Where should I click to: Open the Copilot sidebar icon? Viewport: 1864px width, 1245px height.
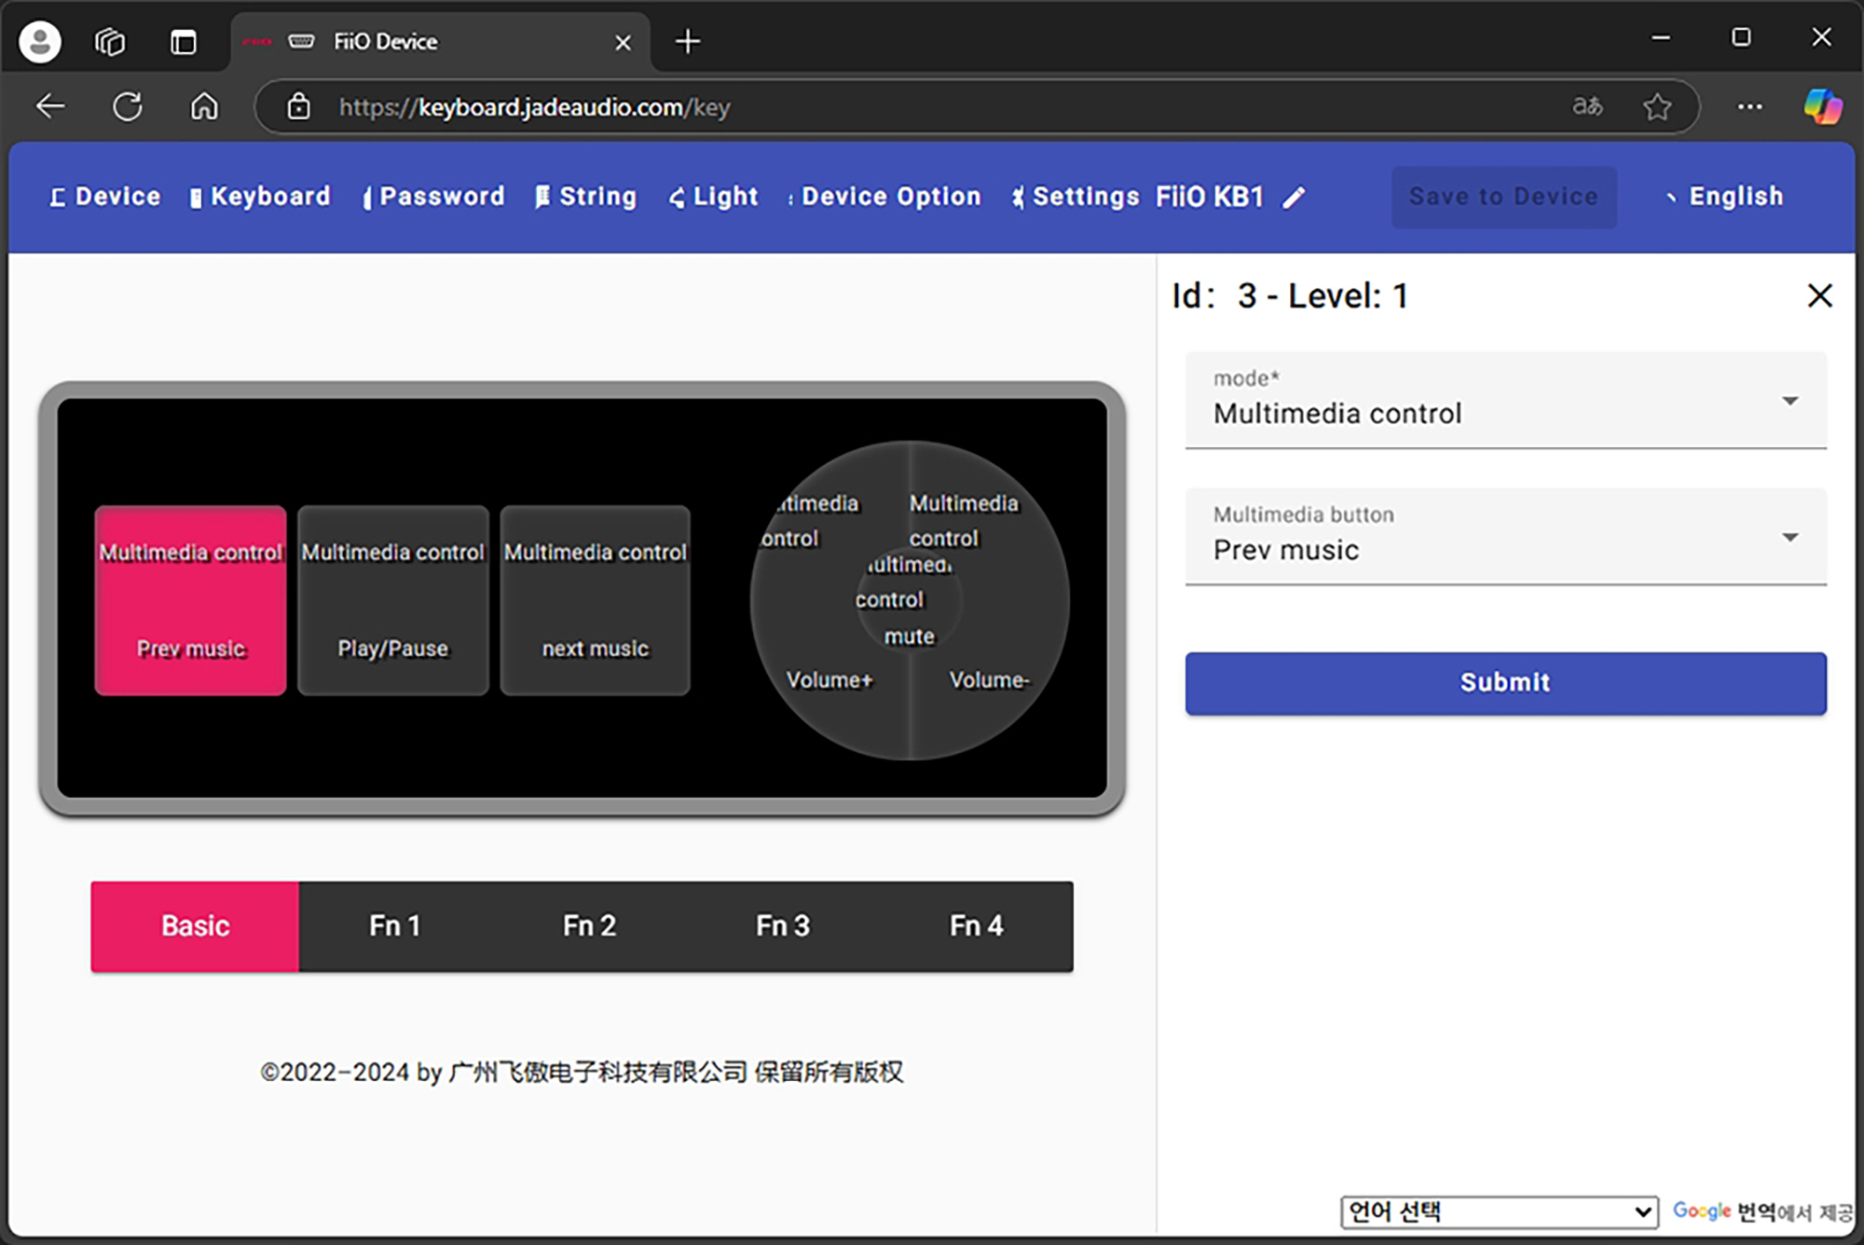point(1822,107)
